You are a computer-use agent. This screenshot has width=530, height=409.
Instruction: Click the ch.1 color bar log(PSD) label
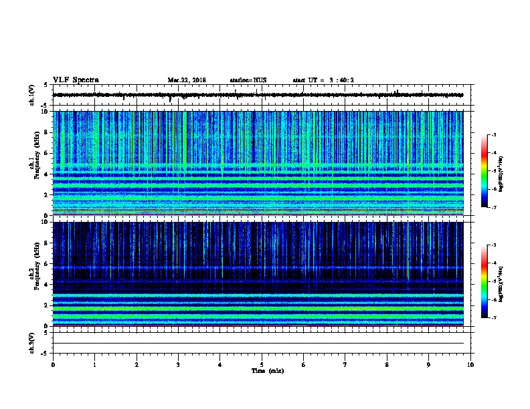tap(501, 174)
